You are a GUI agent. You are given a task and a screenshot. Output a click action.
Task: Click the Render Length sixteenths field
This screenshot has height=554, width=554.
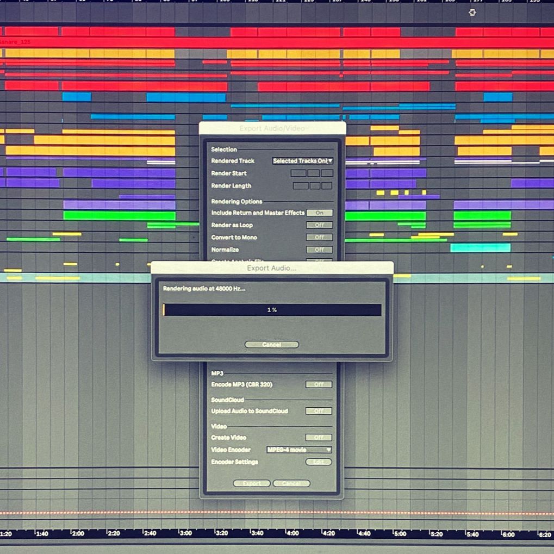[327, 185]
